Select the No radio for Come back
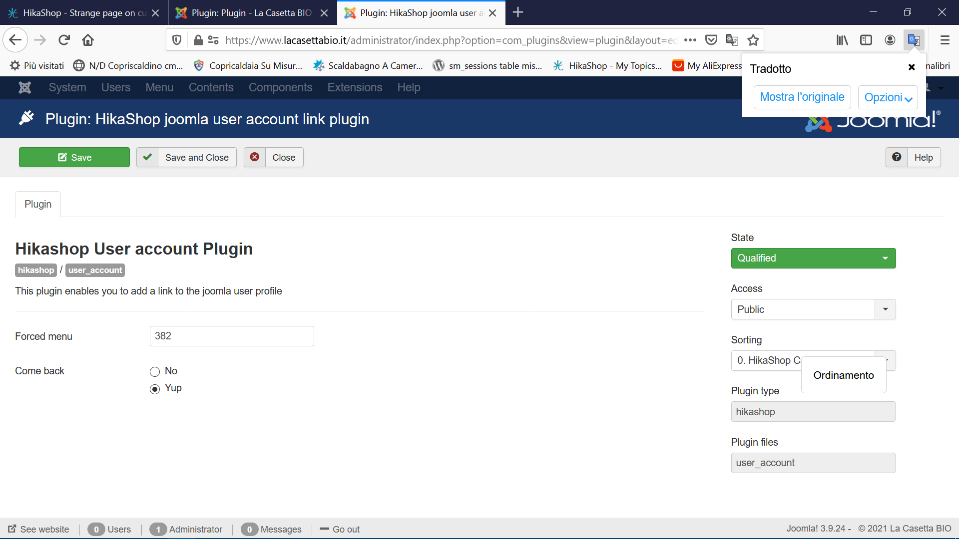Image resolution: width=959 pixels, height=539 pixels. [155, 371]
